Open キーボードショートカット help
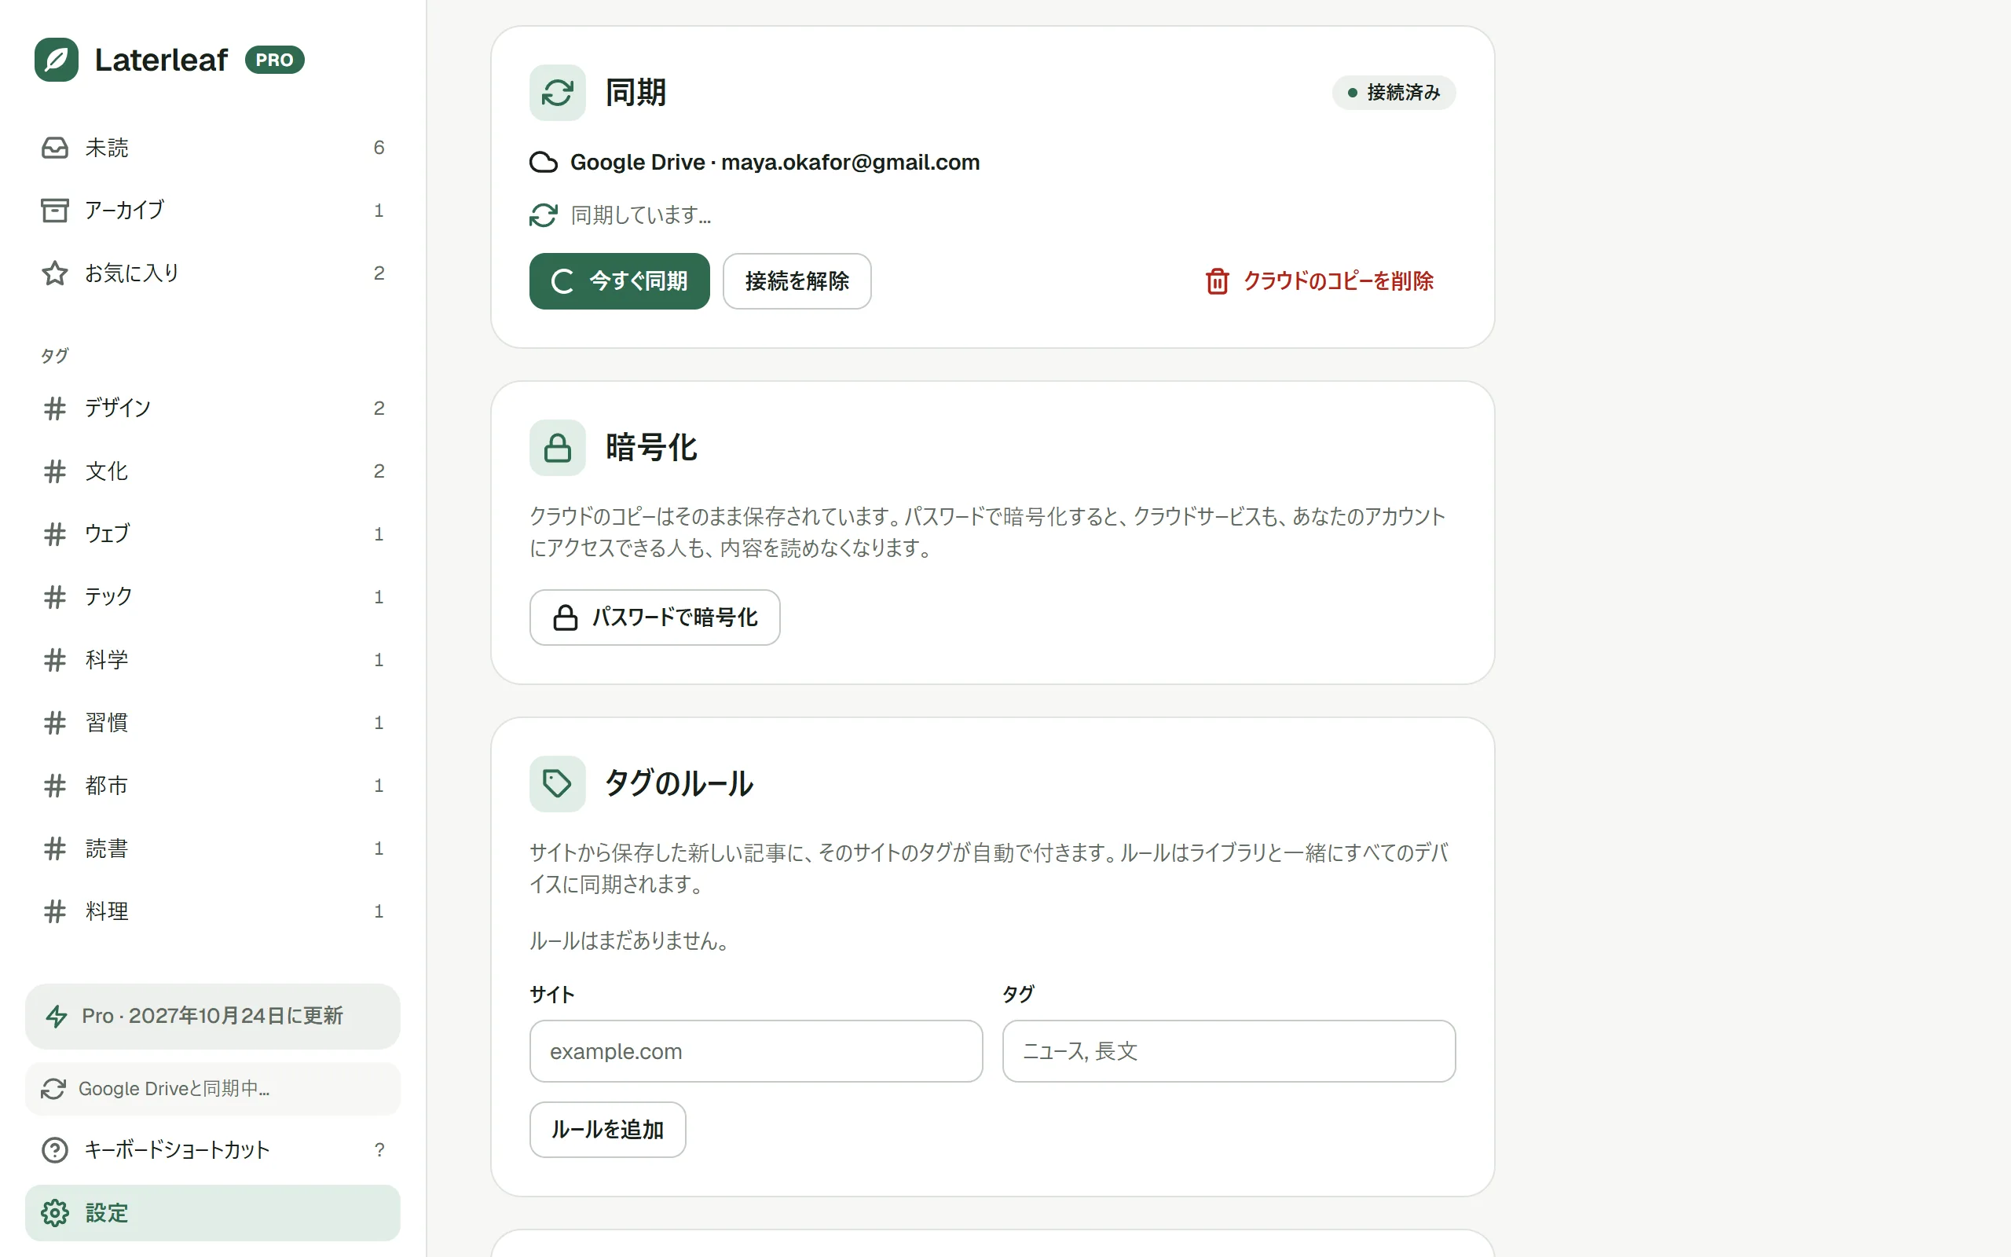 pos(213,1149)
